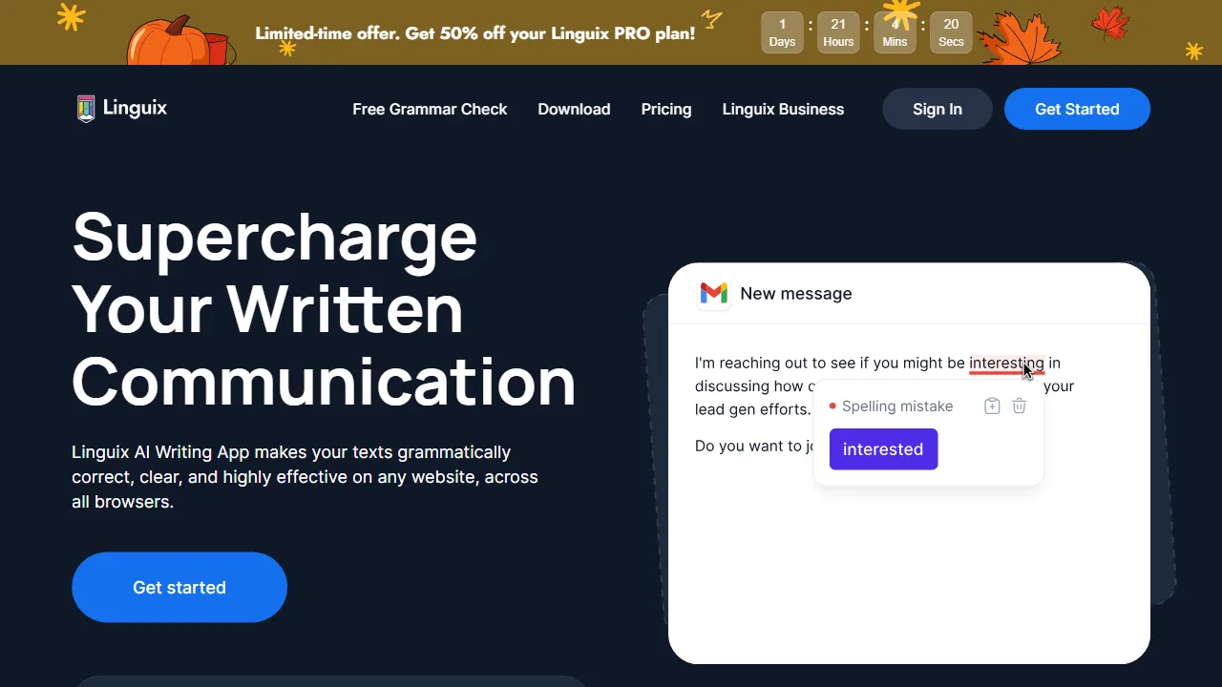Click the 'Spelling mistake' label
Image resolution: width=1222 pixels, height=687 pixels.
pyautogui.click(x=897, y=406)
